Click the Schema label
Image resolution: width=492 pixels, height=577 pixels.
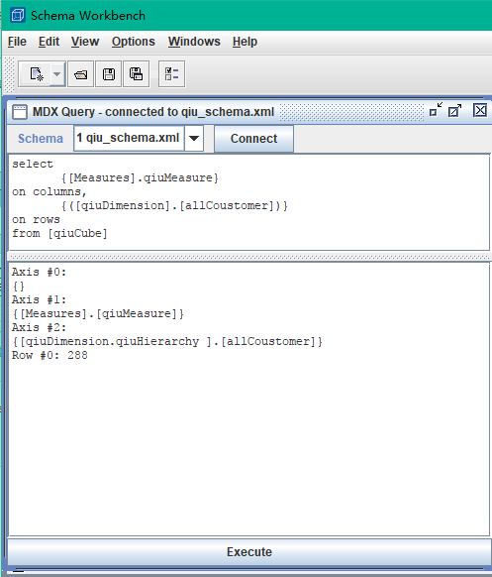pos(41,139)
